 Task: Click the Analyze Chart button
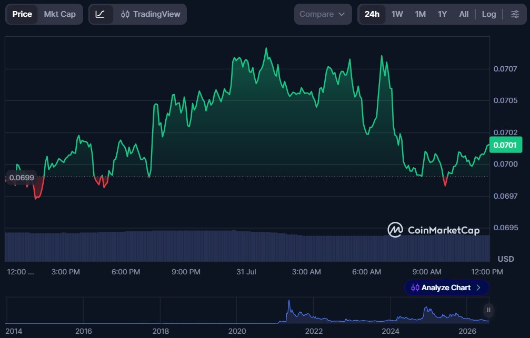446,288
